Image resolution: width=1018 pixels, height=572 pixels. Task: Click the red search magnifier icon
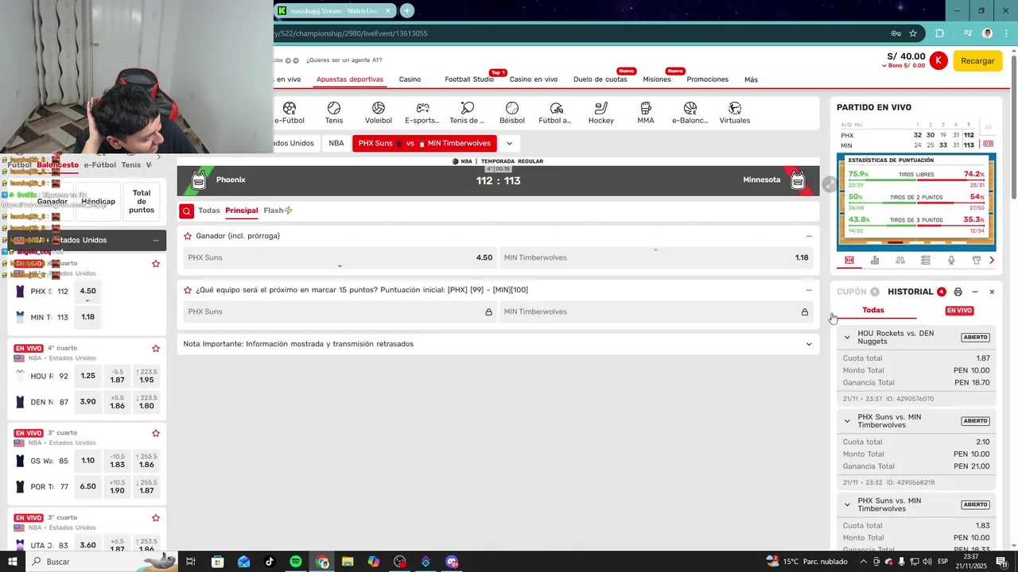186,211
